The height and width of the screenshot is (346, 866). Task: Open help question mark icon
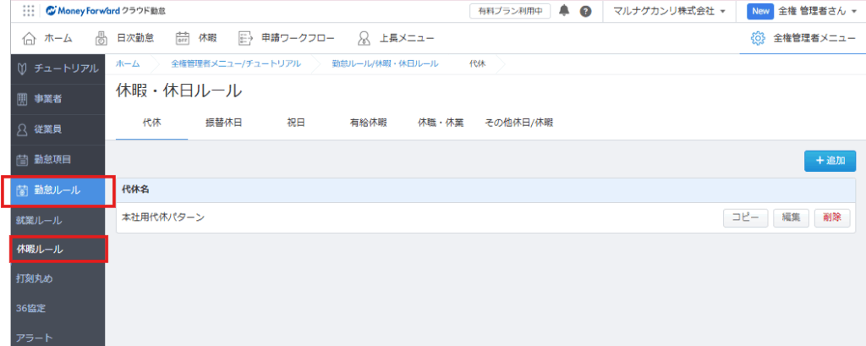pyautogui.click(x=584, y=11)
